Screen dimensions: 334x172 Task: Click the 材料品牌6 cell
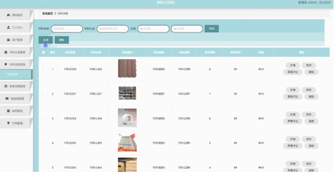184,118
